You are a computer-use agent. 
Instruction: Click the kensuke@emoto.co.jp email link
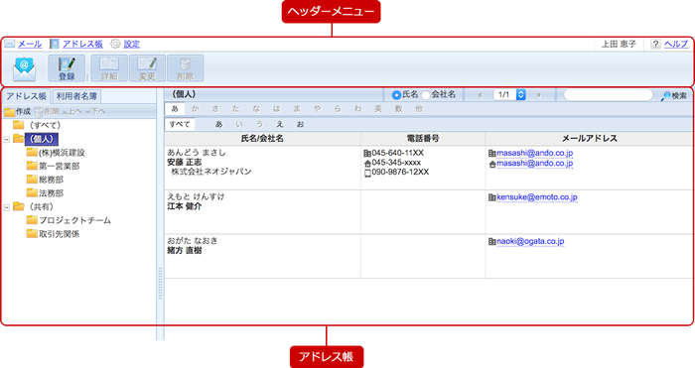[537, 197]
